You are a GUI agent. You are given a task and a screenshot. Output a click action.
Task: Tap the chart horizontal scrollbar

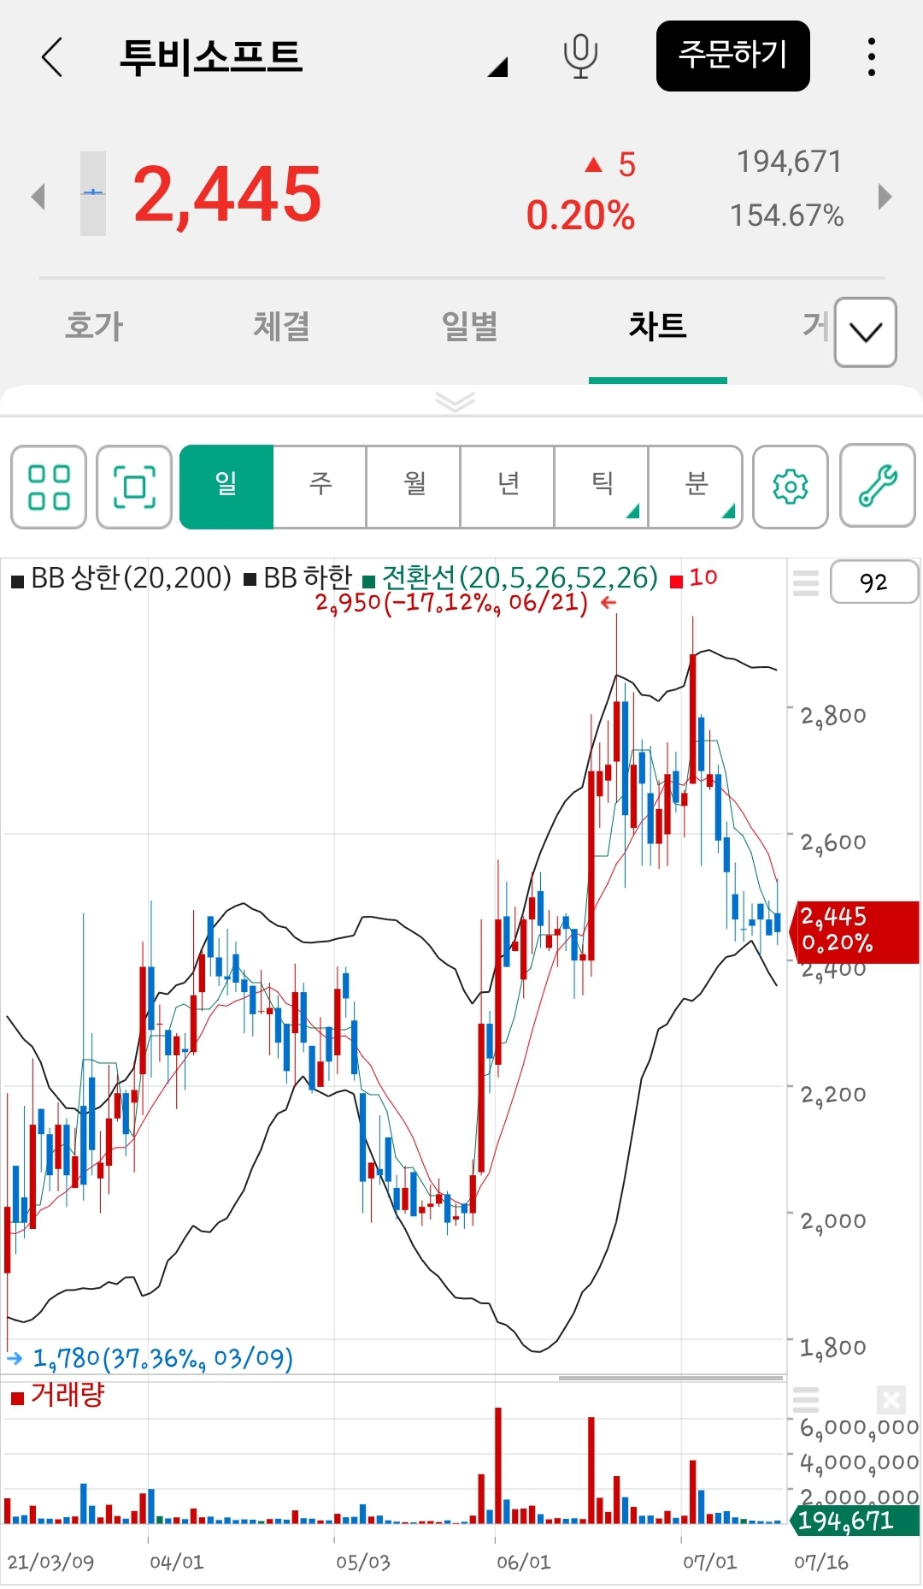[x=671, y=1378]
